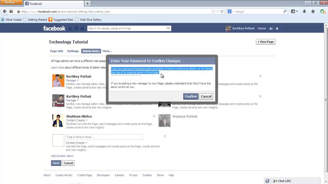
Task: Open the Firefox application menu
Action: (11, 2)
